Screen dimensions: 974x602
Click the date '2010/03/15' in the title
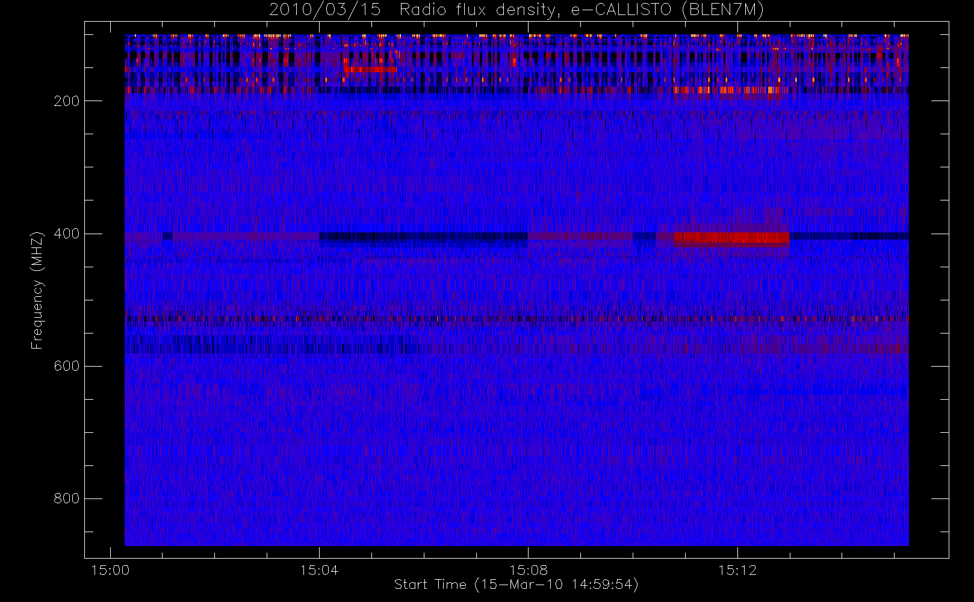[x=324, y=10]
